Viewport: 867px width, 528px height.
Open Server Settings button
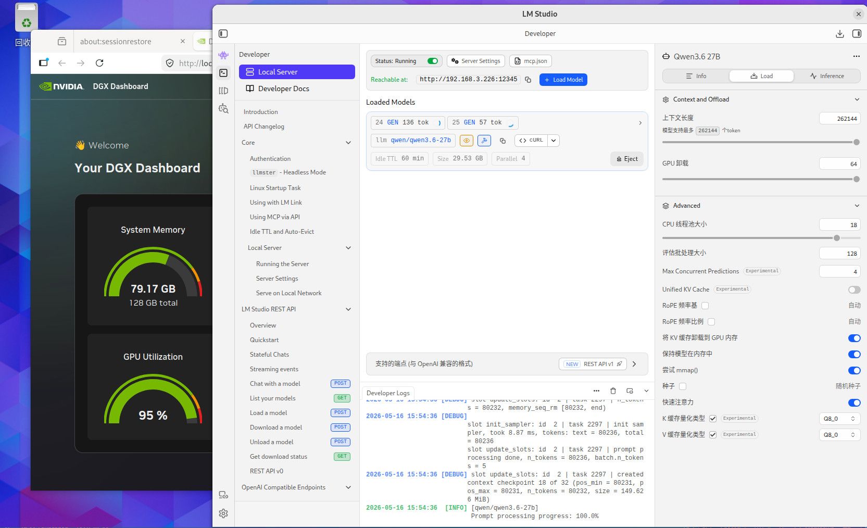pyautogui.click(x=476, y=61)
